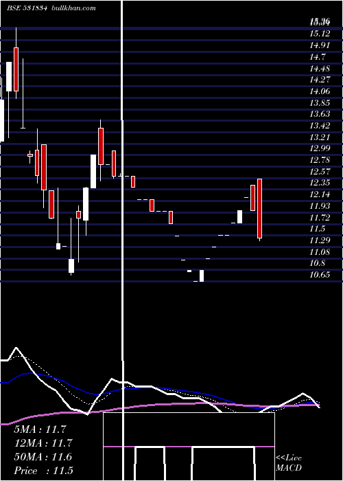The width and height of the screenshot is (343, 481).
Task: Select the tallest red candle at far right
Action: 260,209
